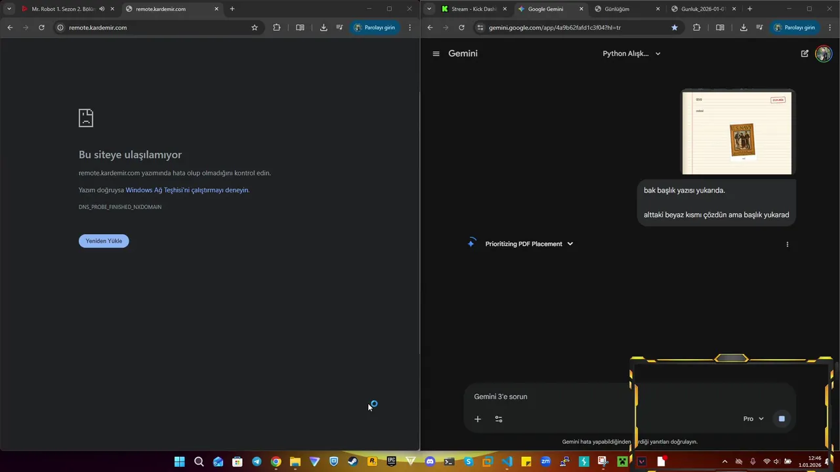The image size is (840, 472).
Task: Open downloads icon in left Chrome window
Action: [x=324, y=28]
